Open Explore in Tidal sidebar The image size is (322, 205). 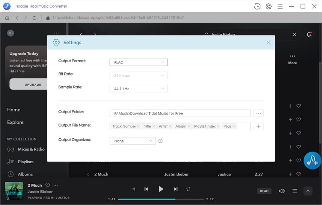point(15,122)
